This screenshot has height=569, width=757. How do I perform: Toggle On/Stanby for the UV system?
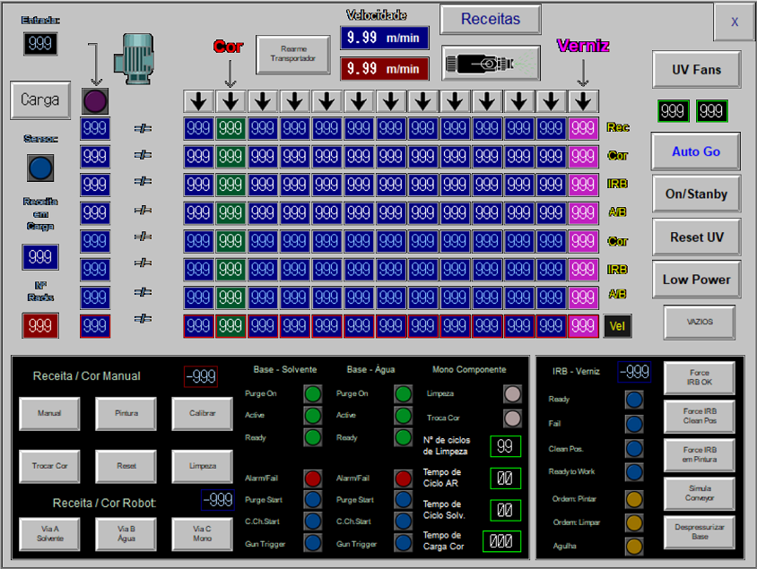696,194
